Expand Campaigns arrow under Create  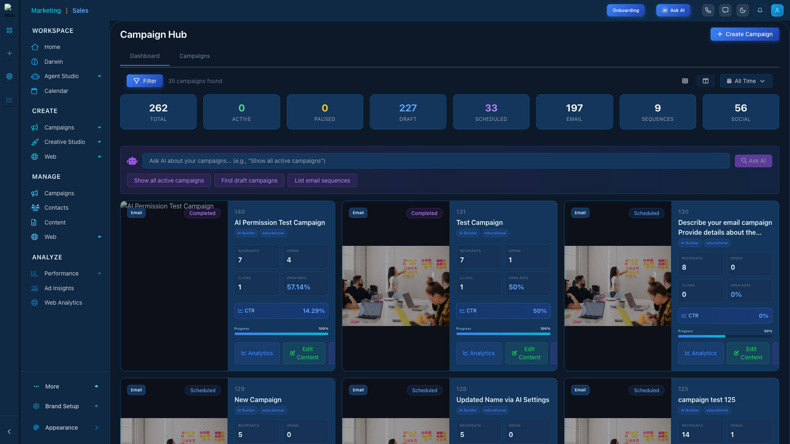[99, 127]
